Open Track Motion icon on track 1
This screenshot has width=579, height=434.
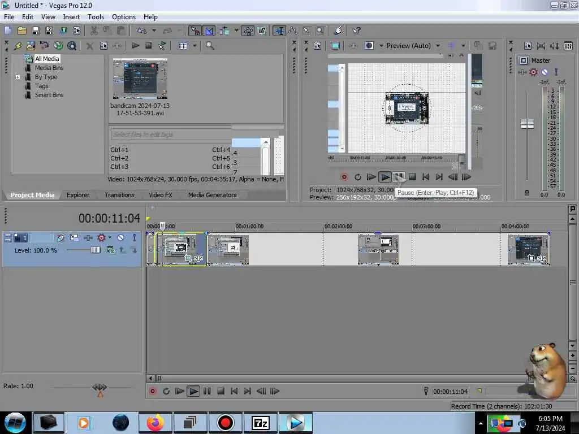74,238
